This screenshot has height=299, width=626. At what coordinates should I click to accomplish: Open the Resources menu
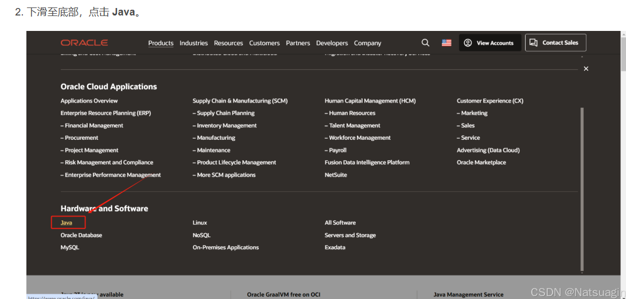pyautogui.click(x=228, y=43)
